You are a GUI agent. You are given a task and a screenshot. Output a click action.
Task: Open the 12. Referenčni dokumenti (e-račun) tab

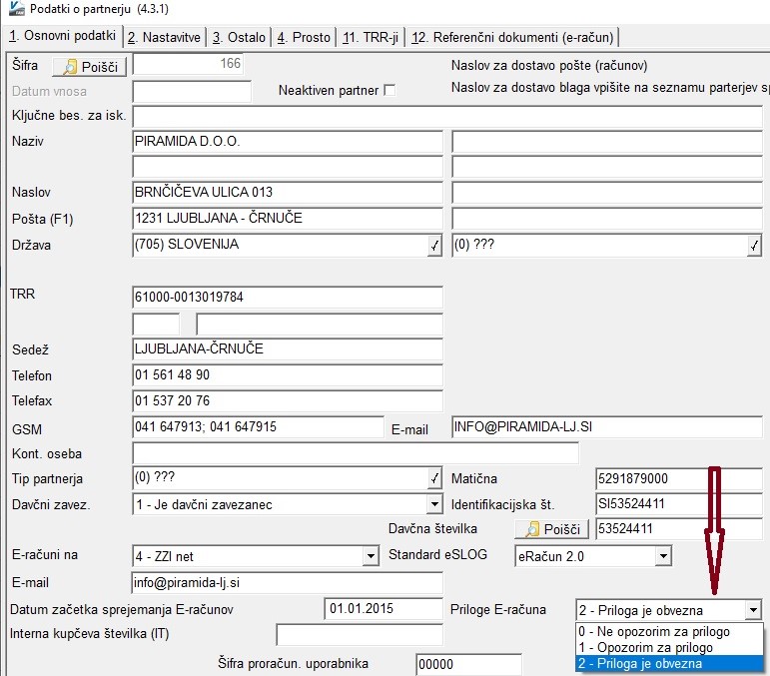512,37
